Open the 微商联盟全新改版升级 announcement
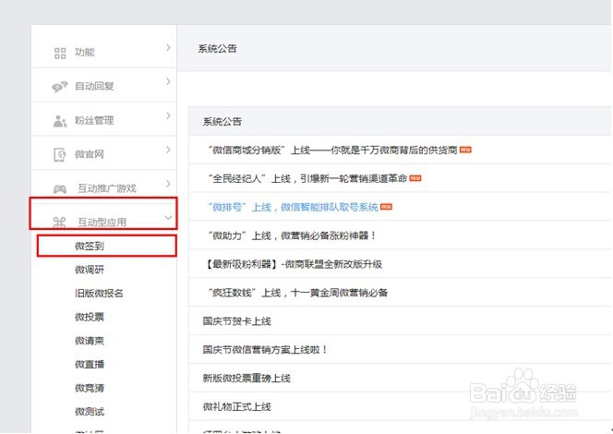This screenshot has height=434, width=613. pyautogui.click(x=293, y=264)
